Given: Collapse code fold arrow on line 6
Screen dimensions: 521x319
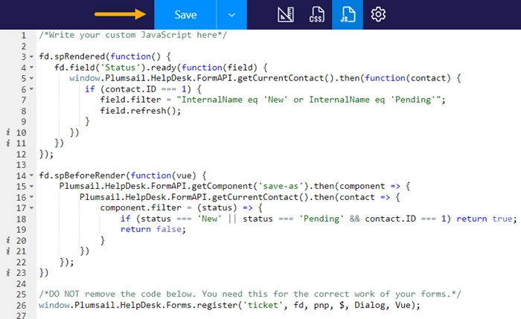Looking at the screenshot, I should click(x=31, y=89).
